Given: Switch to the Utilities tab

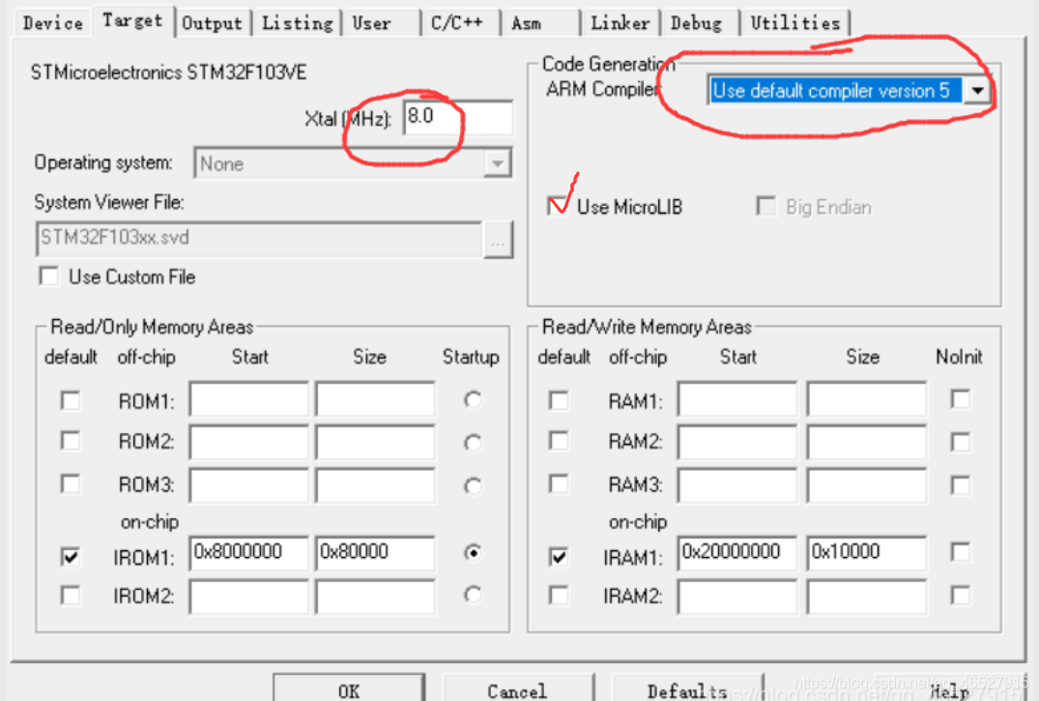Looking at the screenshot, I should click(x=795, y=23).
